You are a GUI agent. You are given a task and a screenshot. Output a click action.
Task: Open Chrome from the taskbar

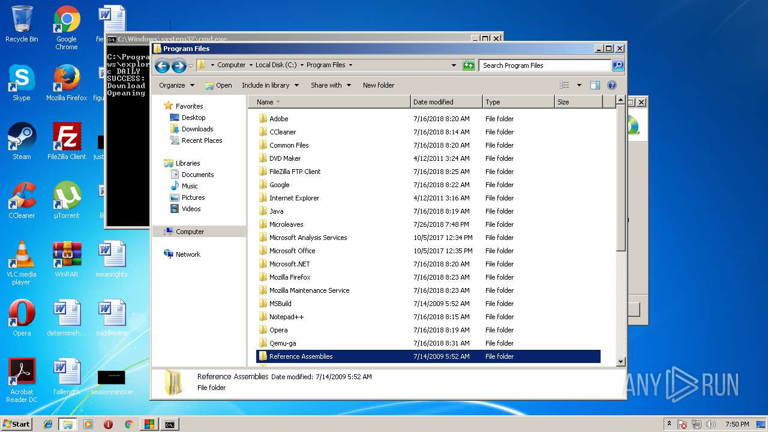pyautogui.click(x=128, y=424)
